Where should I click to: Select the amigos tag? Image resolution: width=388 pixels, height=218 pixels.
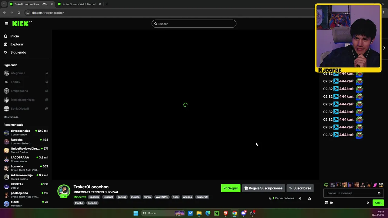pyautogui.click(x=188, y=197)
